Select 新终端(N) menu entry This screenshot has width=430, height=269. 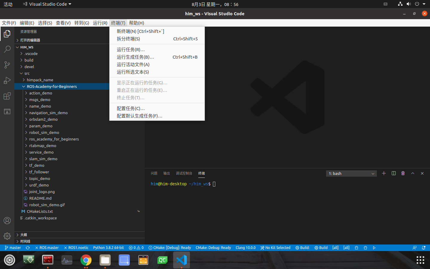(x=157, y=31)
